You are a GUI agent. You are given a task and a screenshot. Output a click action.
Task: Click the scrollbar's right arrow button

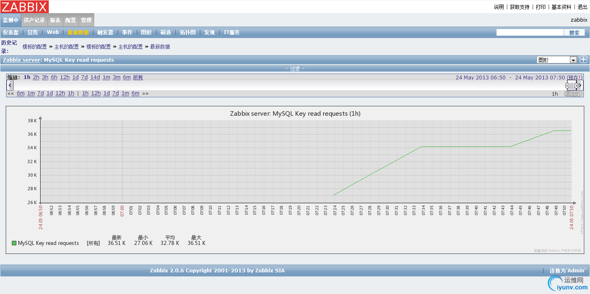click(x=581, y=85)
